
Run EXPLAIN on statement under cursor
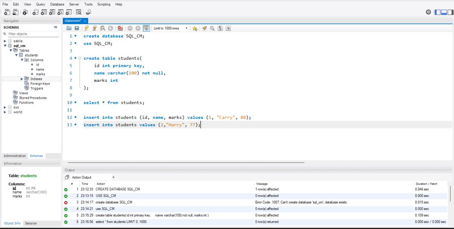102,28
